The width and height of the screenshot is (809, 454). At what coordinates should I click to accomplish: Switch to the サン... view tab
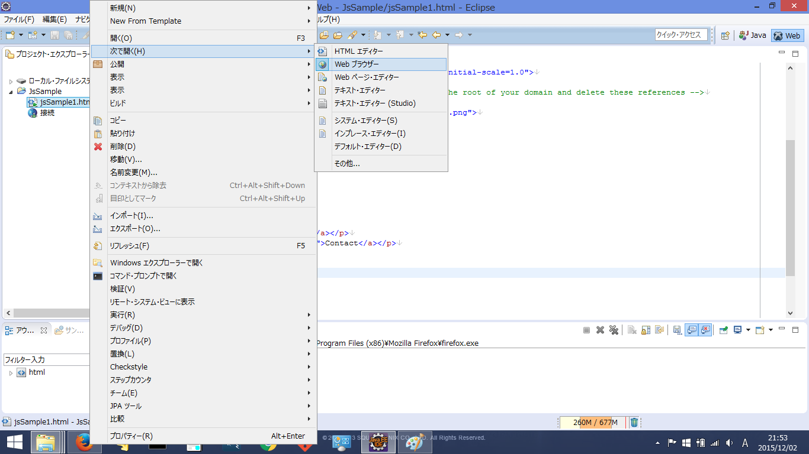69,330
